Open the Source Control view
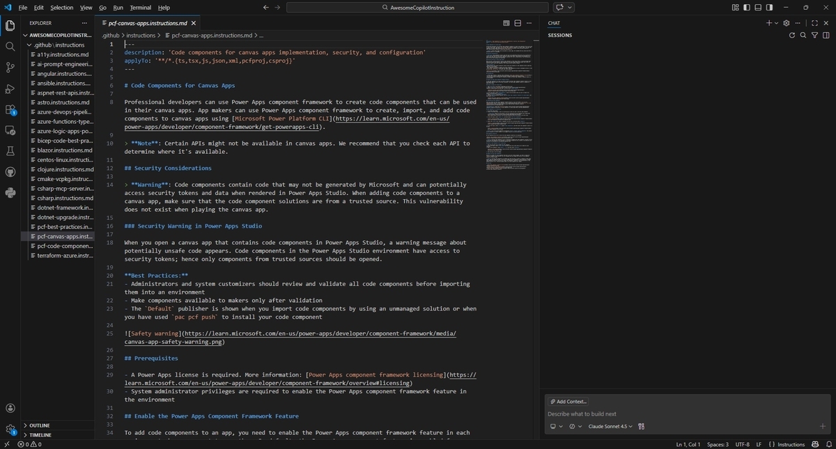Image resolution: width=836 pixels, height=449 pixels. tap(10, 68)
